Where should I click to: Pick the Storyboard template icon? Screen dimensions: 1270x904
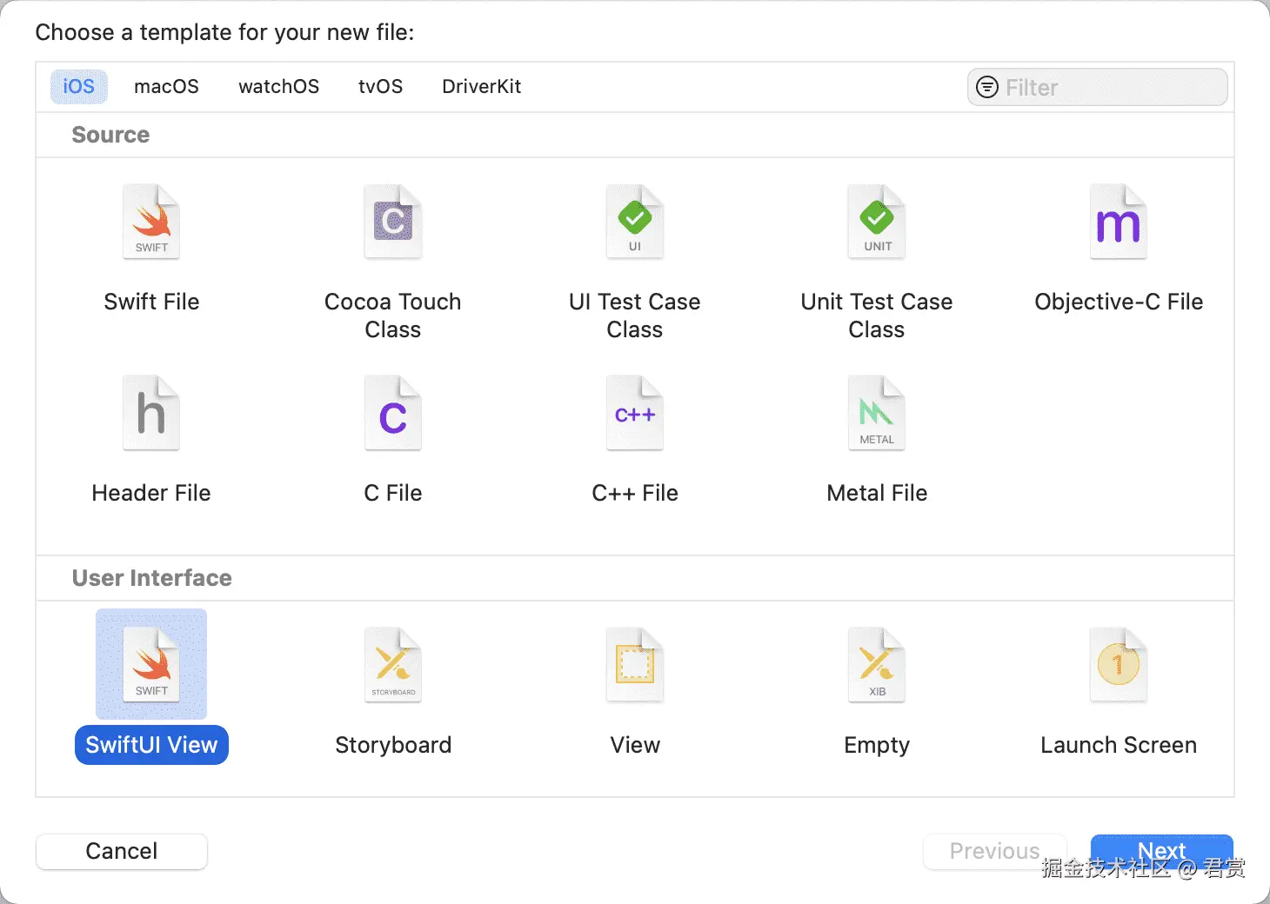(393, 666)
